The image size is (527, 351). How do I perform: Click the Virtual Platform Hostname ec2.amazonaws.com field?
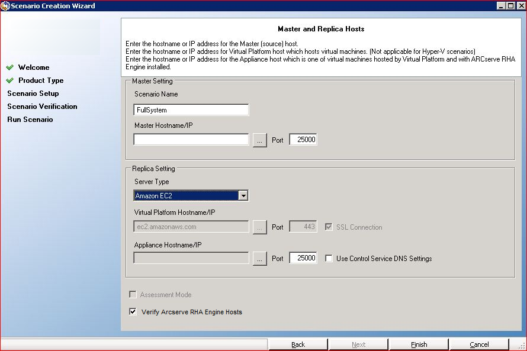(191, 227)
